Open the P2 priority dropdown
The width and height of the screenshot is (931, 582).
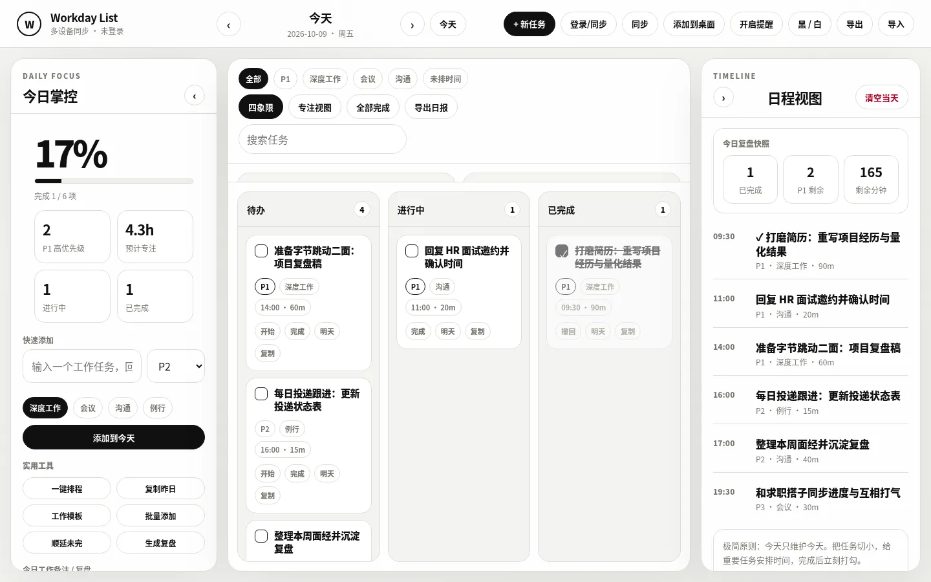[x=176, y=367]
